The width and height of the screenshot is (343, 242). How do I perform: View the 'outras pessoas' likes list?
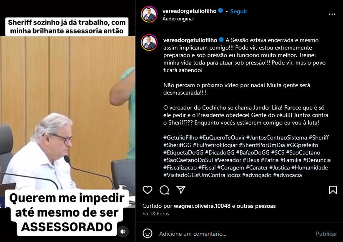click(256, 206)
